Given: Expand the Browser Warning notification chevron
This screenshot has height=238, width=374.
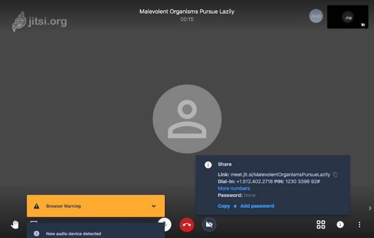Looking at the screenshot, I should click(x=154, y=206).
